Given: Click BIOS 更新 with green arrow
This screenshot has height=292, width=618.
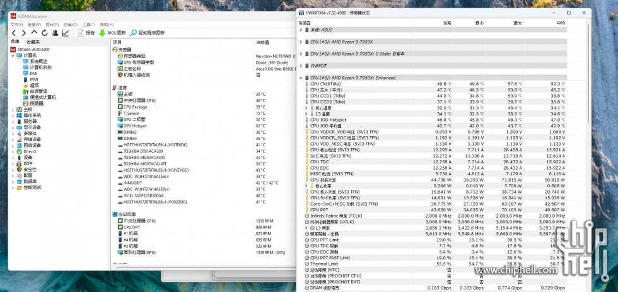Looking at the screenshot, I should point(112,33).
